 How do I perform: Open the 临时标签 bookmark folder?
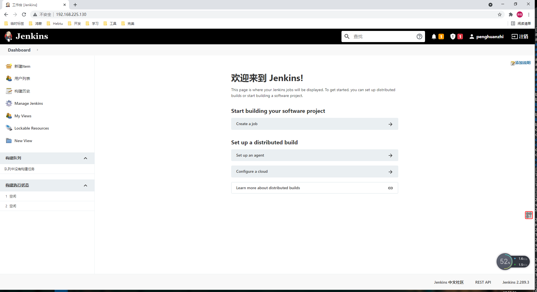click(14, 24)
